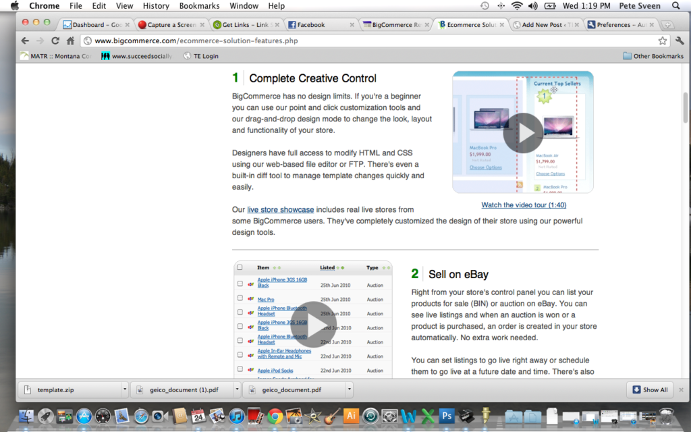The height and width of the screenshot is (432, 691).
Task: Tick the checkbox for Apple iPod Socks row
Action: pyautogui.click(x=240, y=369)
